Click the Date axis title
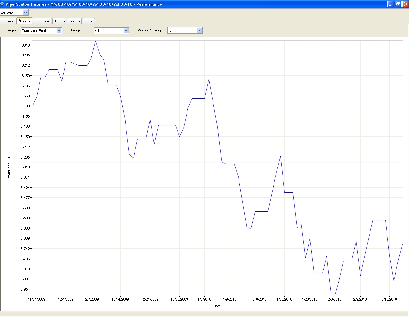Image resolution: width=409 pixels, height=317 pixels. point(217,306)
